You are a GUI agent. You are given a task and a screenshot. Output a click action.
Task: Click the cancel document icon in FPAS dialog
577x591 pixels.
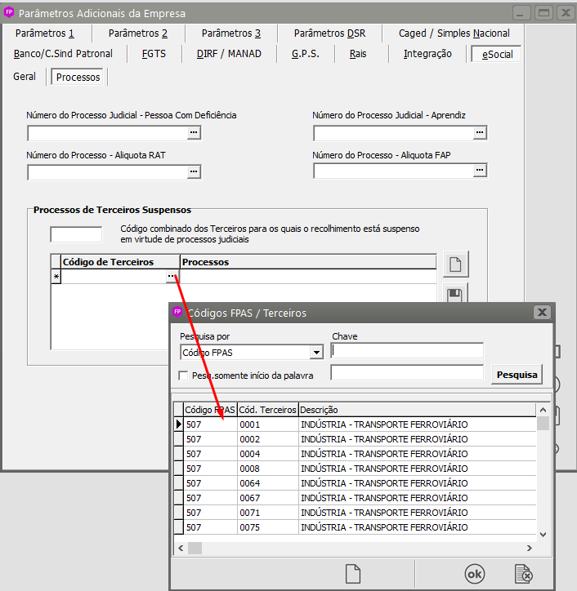tap(524, 574)
